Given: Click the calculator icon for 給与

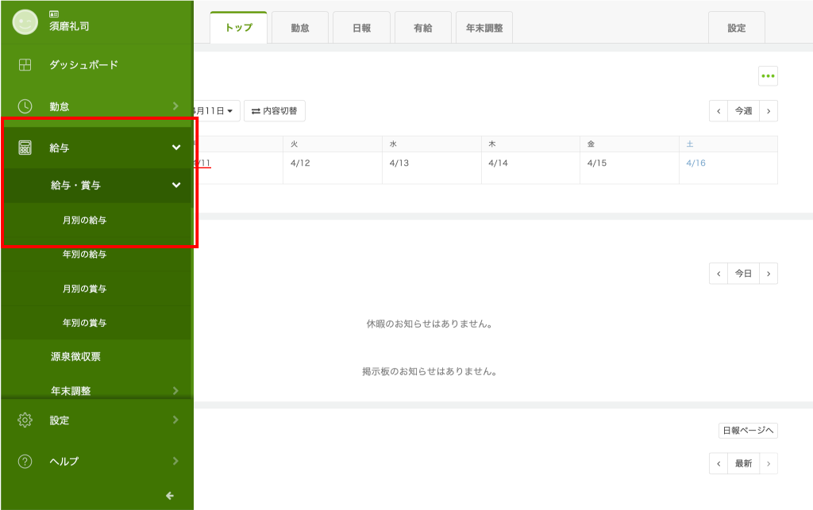Looking at the screenshot, I should [25, 148].
